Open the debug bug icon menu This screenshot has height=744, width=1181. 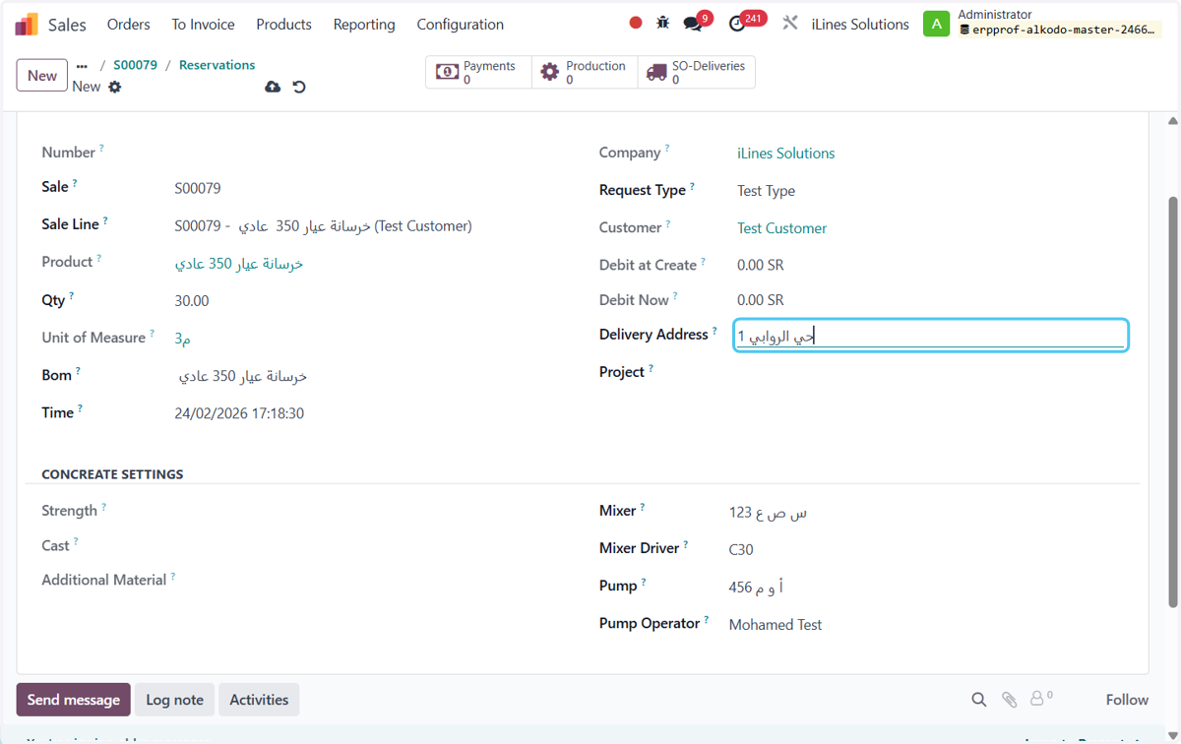point(663,23)
